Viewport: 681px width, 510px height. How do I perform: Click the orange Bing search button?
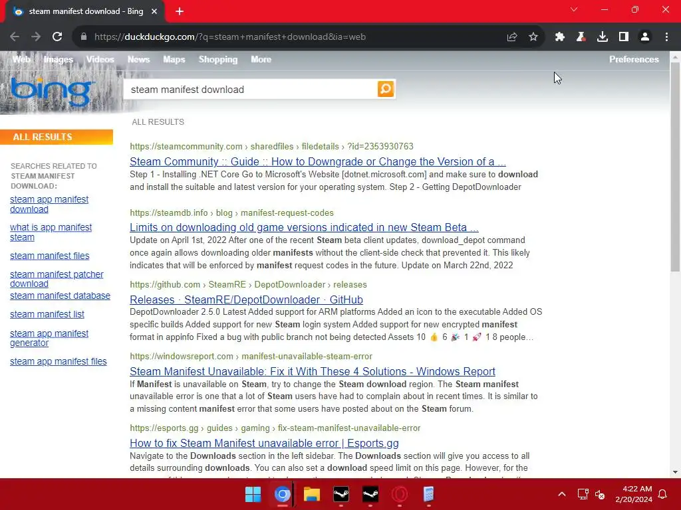coord(386,89)
